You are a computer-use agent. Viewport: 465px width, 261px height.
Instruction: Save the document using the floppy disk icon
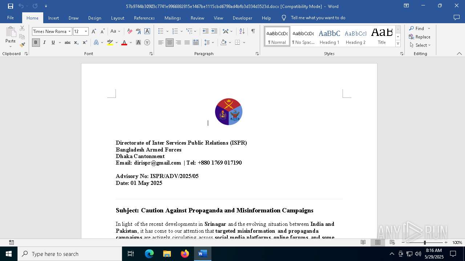click(11, 6)
